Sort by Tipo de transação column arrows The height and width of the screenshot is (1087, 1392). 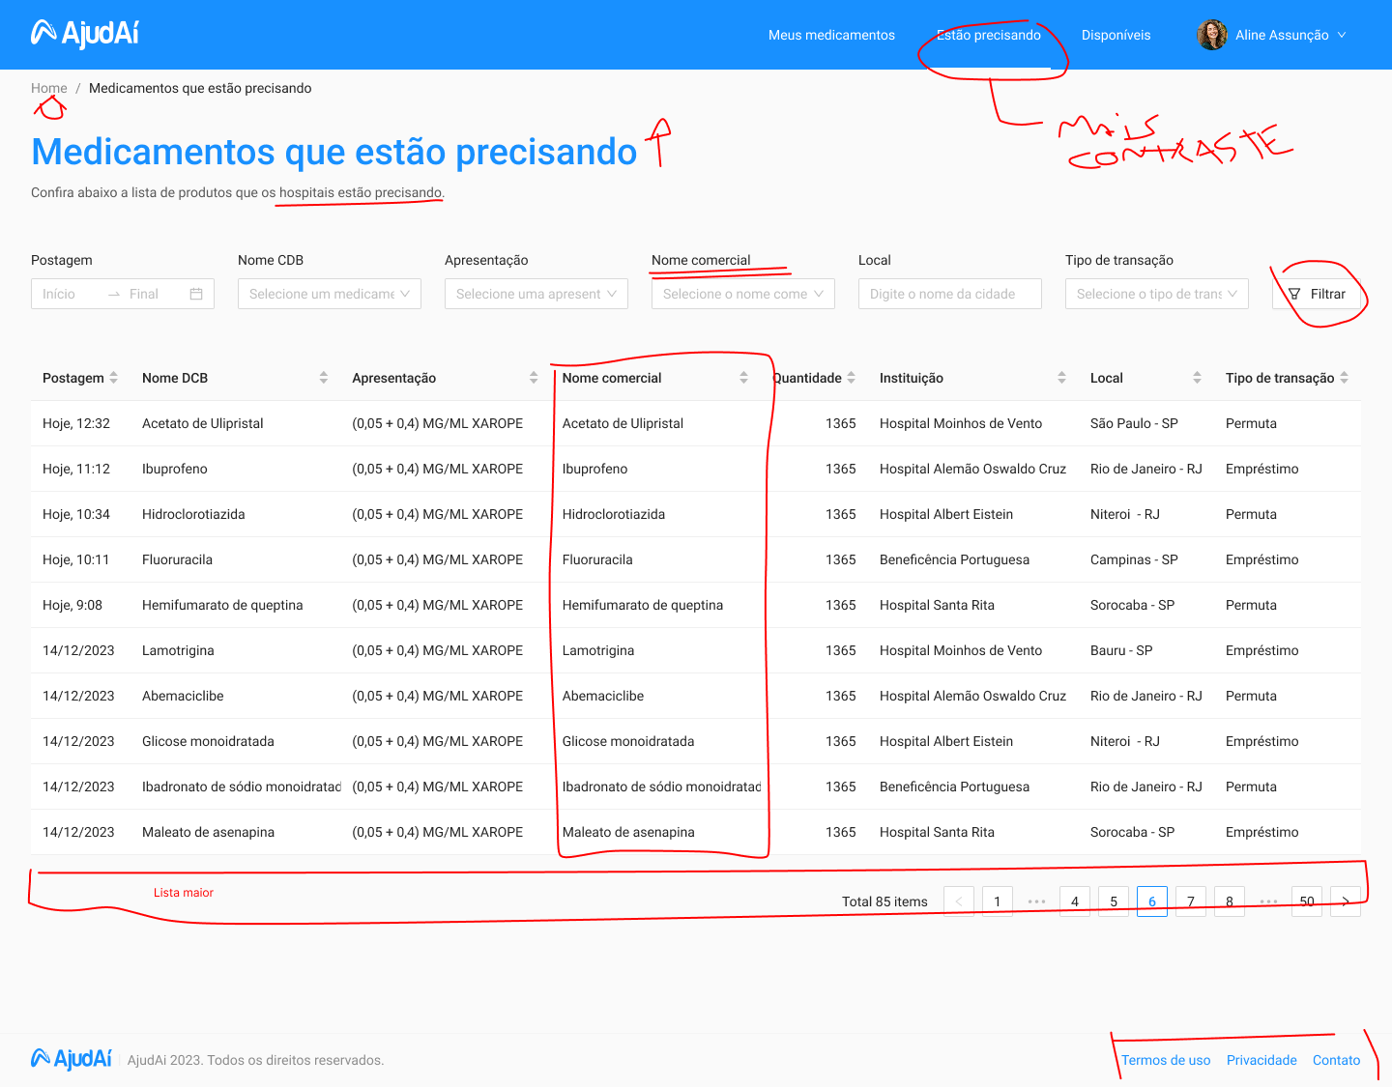(x=1344, y=378)
